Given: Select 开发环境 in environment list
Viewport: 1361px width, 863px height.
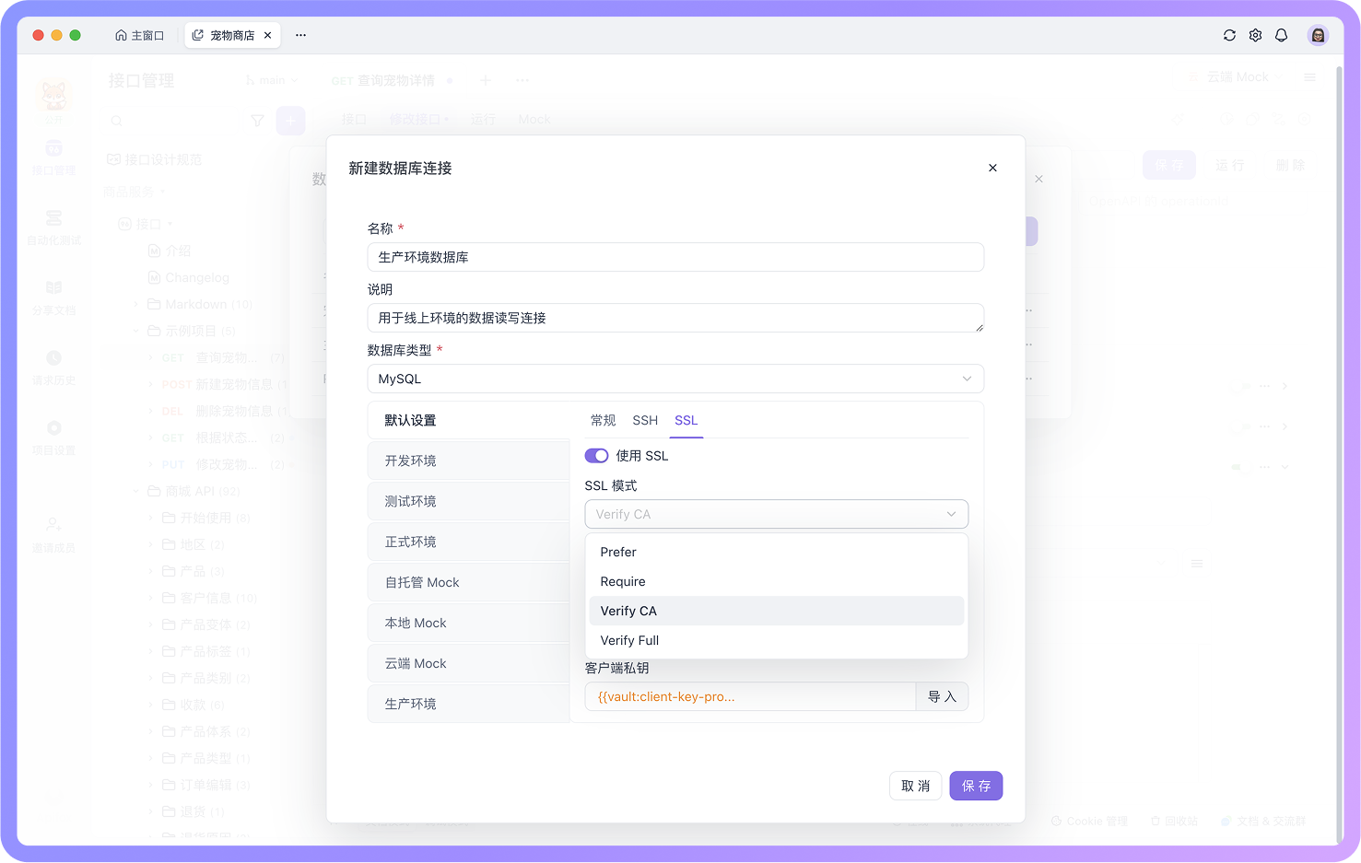Looking at the screenshot, I should tap(468, 461).
